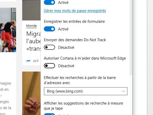Open the hand holding stick photo thumbnail
This screenshot has height=115, width=153.
(31, 93)
